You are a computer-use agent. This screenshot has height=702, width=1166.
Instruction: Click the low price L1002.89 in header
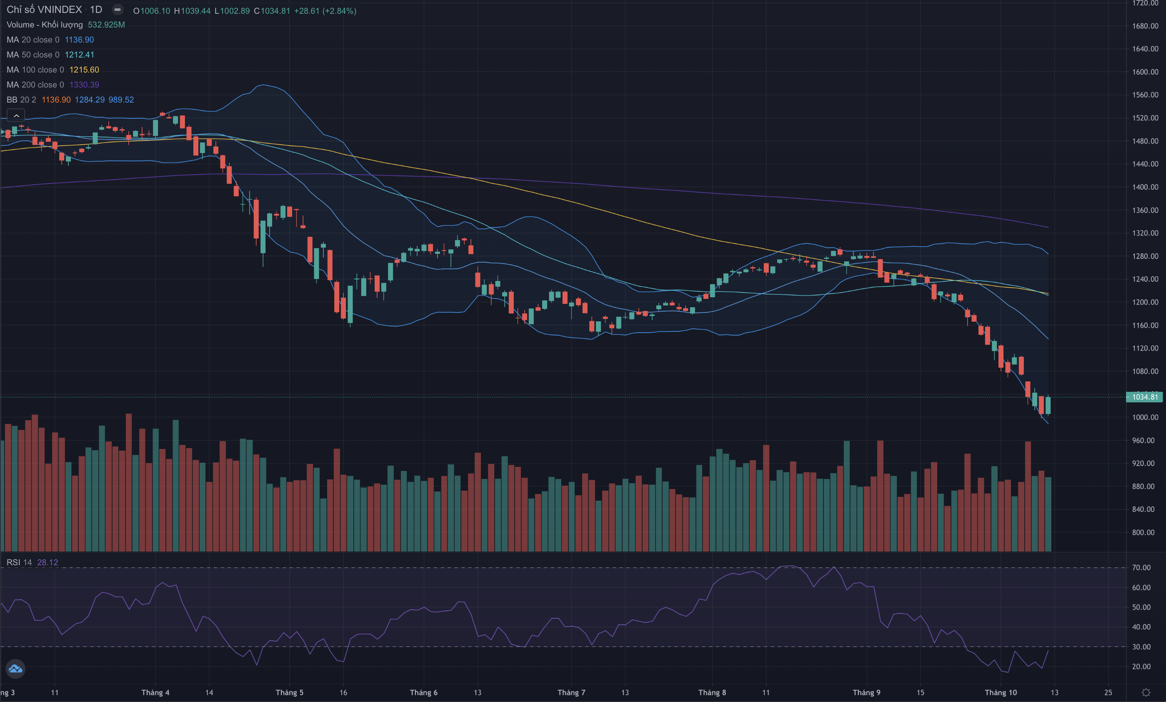pyautogui.click(x=232, y=11)
